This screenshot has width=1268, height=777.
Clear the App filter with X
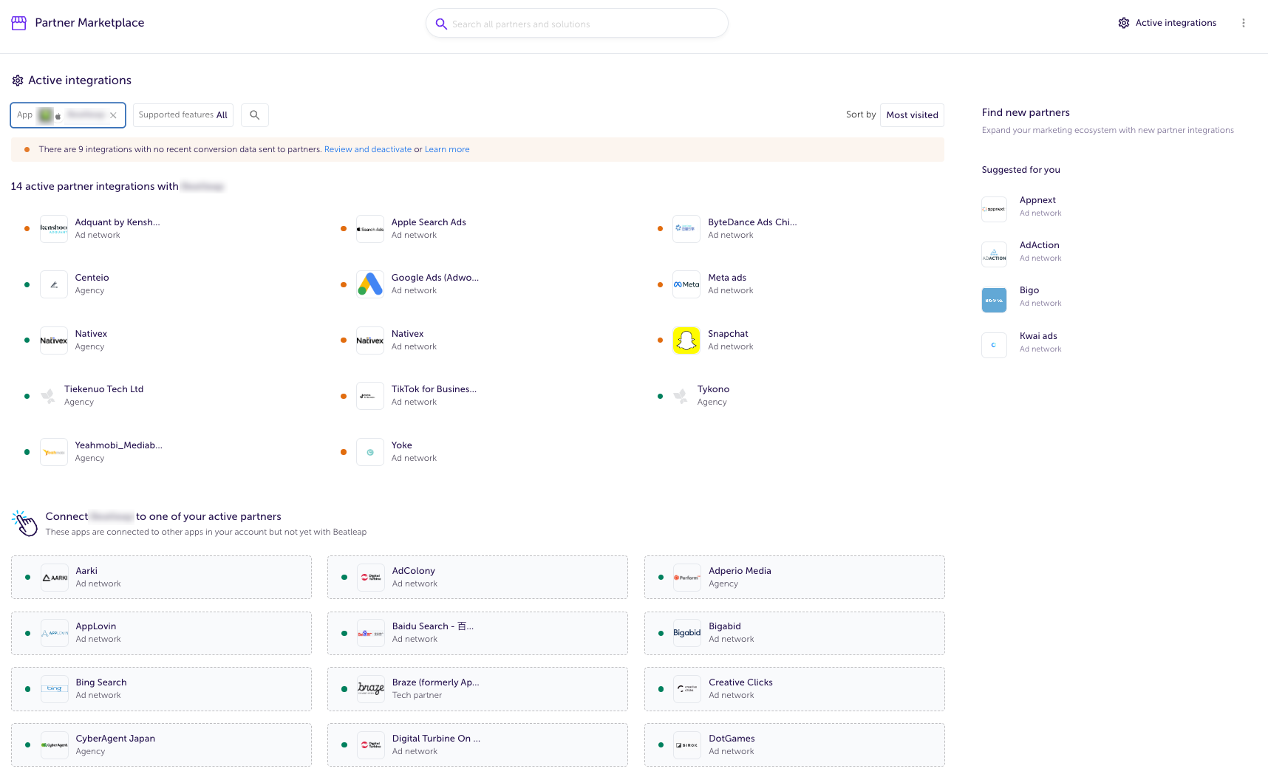point(113,115)
